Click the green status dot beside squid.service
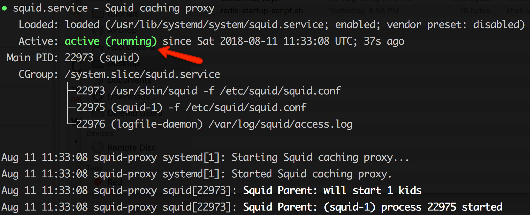This screenshot has width=530, height=215. pyautogui.click(x=4, y=9)
